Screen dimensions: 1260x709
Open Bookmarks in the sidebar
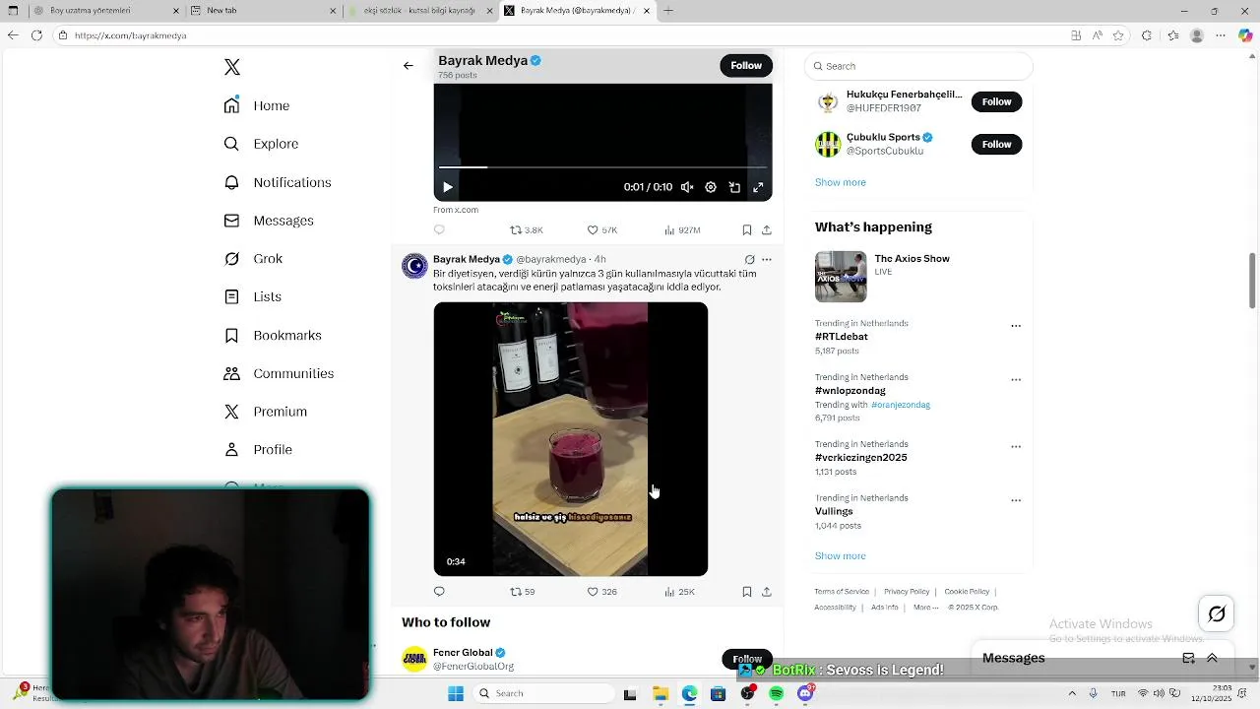(273, 335)
